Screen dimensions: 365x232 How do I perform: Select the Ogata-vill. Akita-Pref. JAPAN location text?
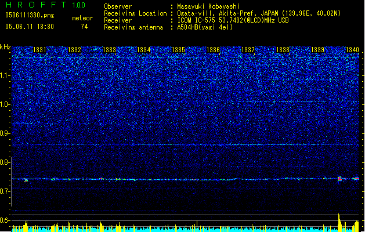point(259,13)
